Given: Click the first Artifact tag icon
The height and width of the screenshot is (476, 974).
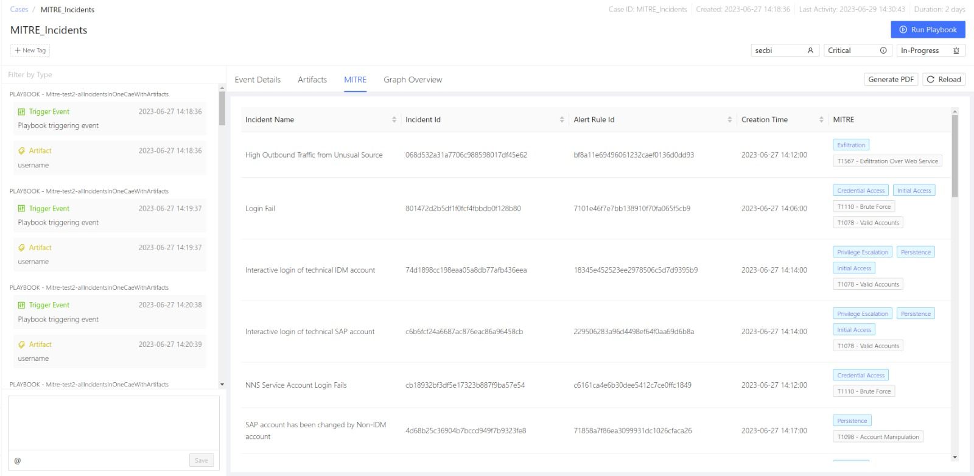Looking at the screenshot, I should click(22, 151).
